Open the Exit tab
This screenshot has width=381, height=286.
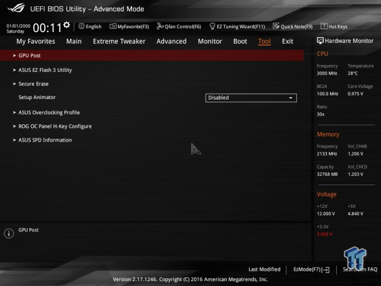(x=288, y=41)
